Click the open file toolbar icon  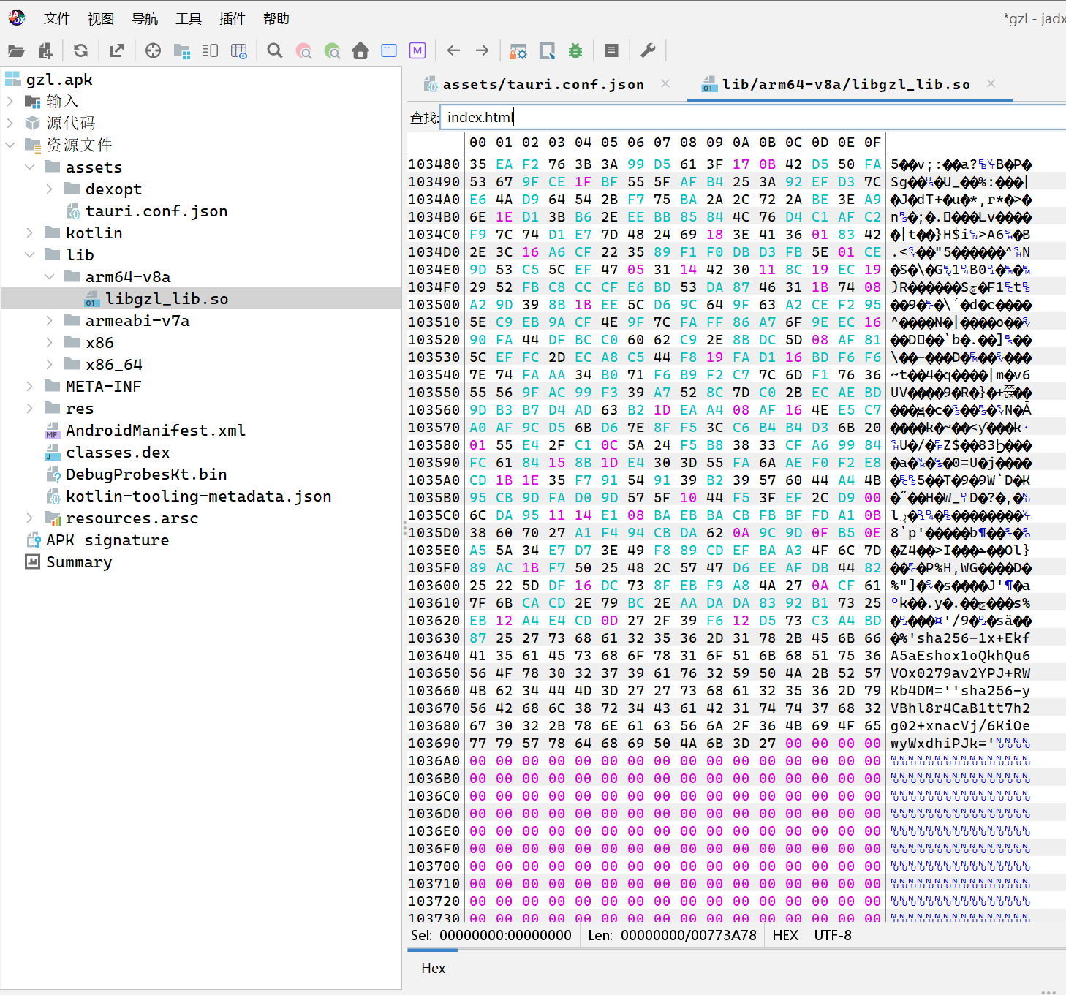pos(16,50)
